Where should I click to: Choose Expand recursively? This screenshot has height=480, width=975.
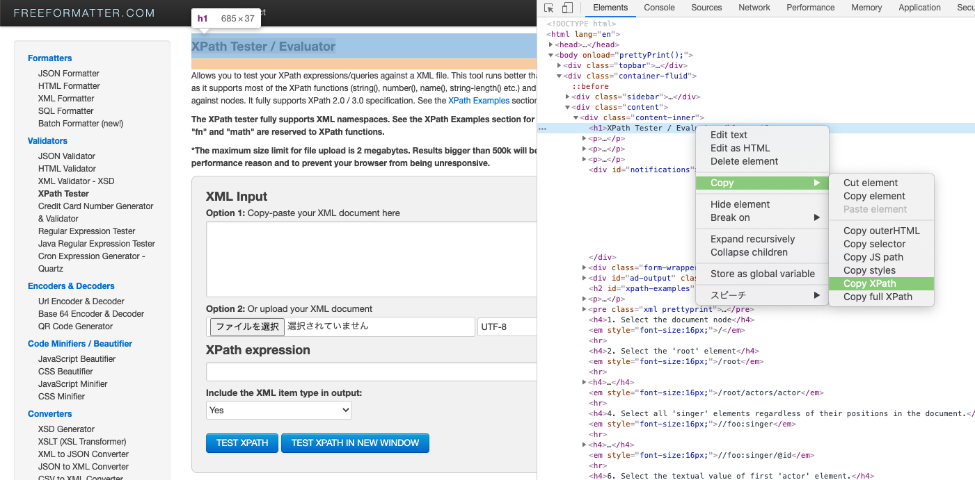click(763, 239)
